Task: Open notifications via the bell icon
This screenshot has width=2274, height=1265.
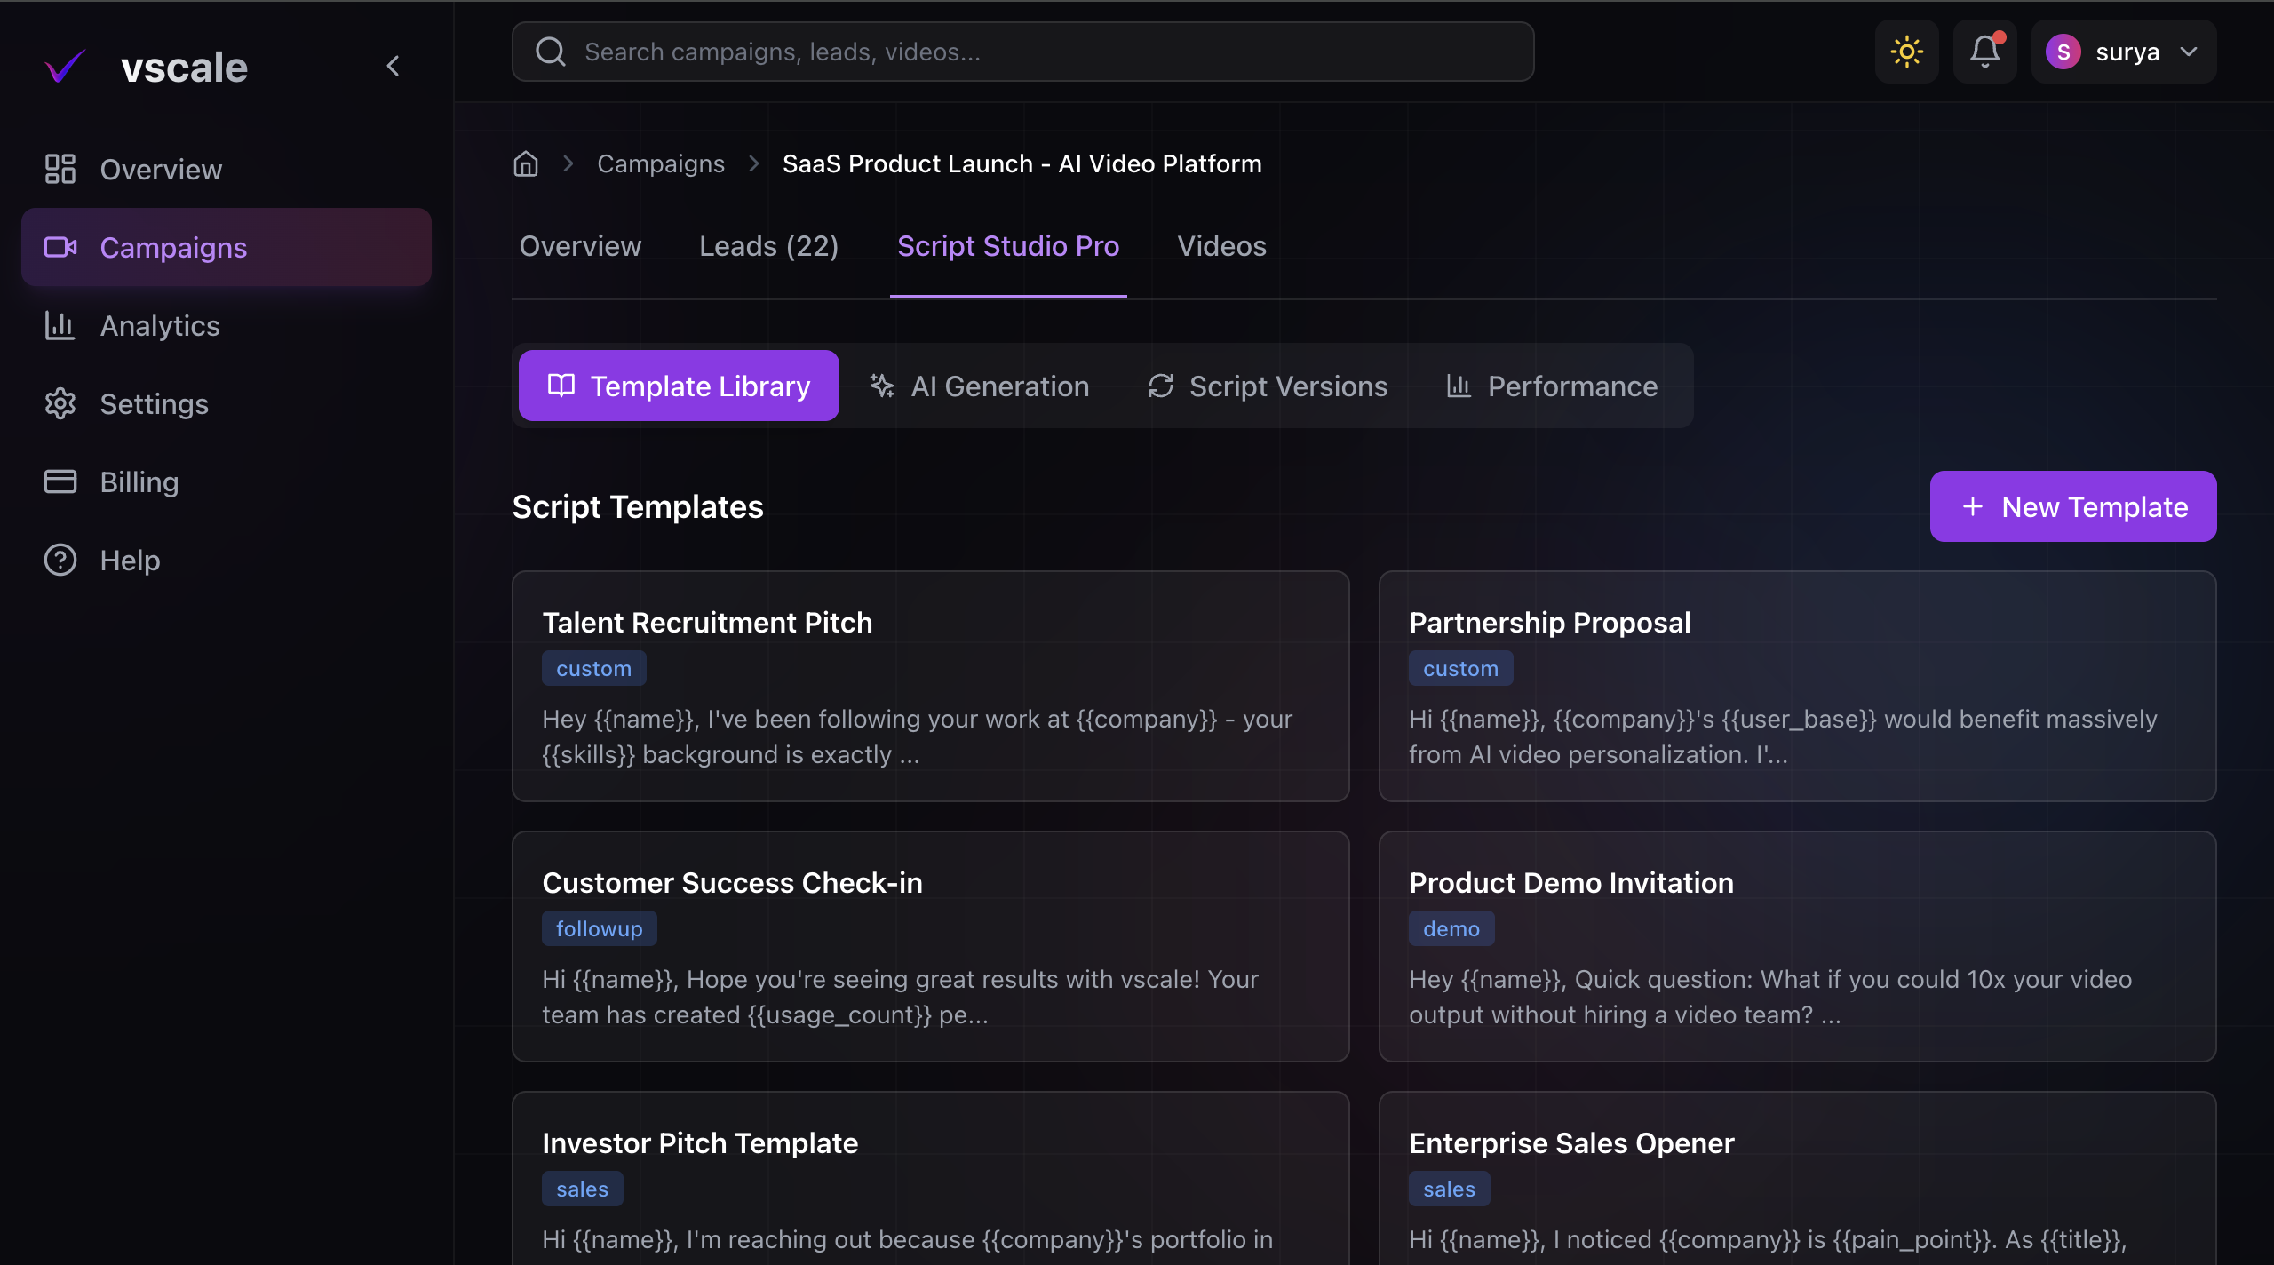Action: point(1984,52)
